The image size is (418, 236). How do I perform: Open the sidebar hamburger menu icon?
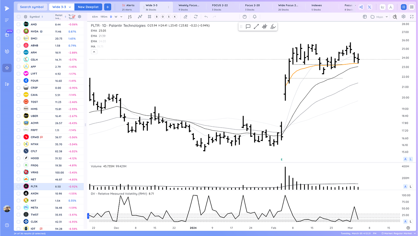click(7, 20)
